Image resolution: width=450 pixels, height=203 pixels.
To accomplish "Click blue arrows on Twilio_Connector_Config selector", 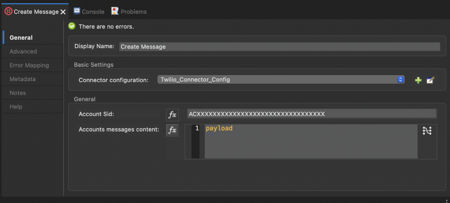I will tap(400, 80).
